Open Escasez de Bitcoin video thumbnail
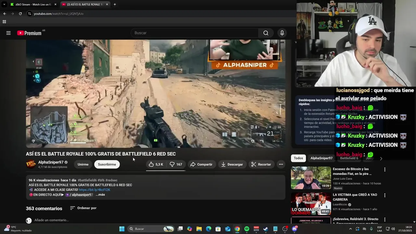This screenshot has width=416, height=234. point(311,178)
